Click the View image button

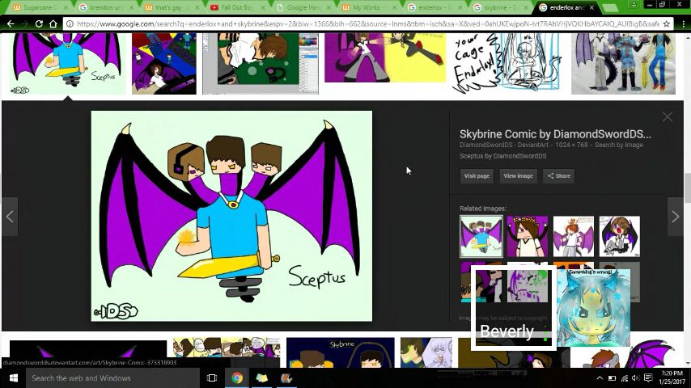pyautogui.click(x=518, y=175)
